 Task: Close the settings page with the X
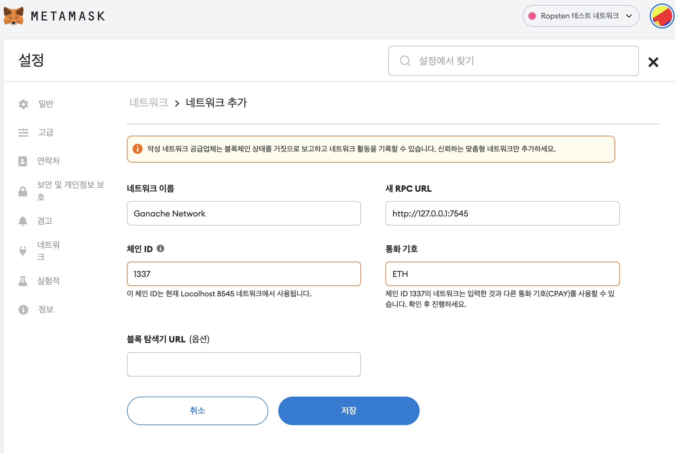(x=653, y=62)
